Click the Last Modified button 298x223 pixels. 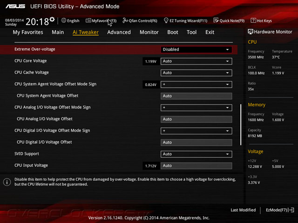pos(243,210)
